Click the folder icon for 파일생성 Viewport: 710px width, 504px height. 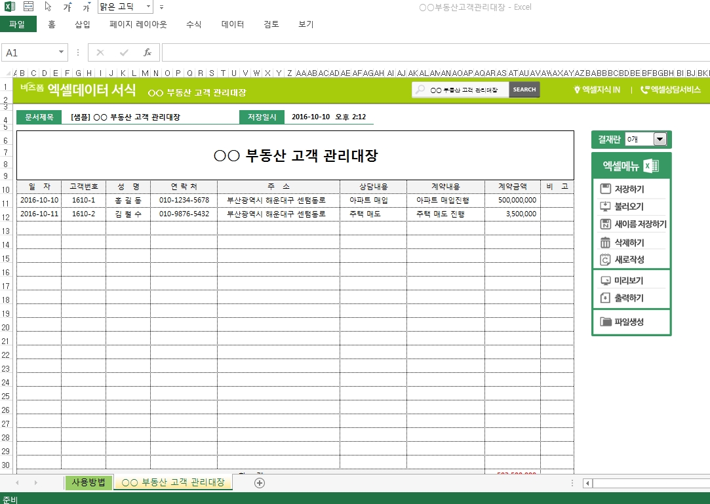(605, 322)
